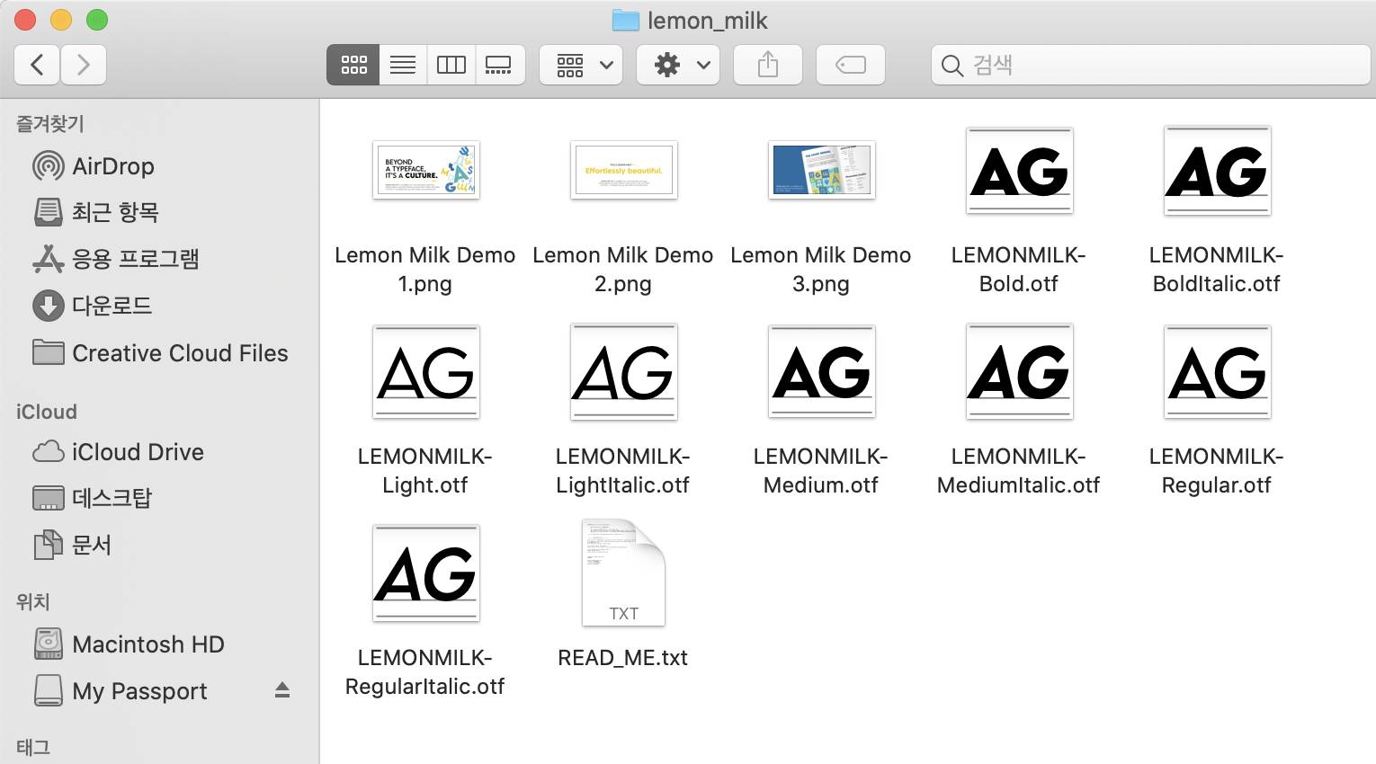Viewport: 1376px width, 764px height.
Task: Eject the My Passport drive
Action: [x=282, y=690]
